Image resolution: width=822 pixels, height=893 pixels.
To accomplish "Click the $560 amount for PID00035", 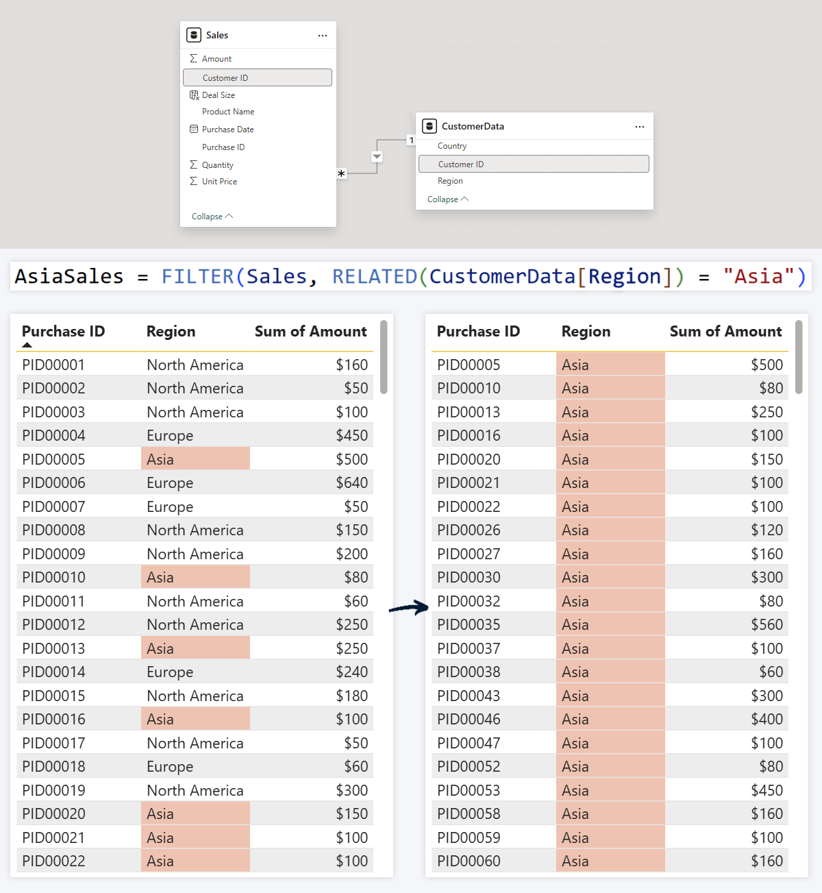I will (x=767, y=624).
